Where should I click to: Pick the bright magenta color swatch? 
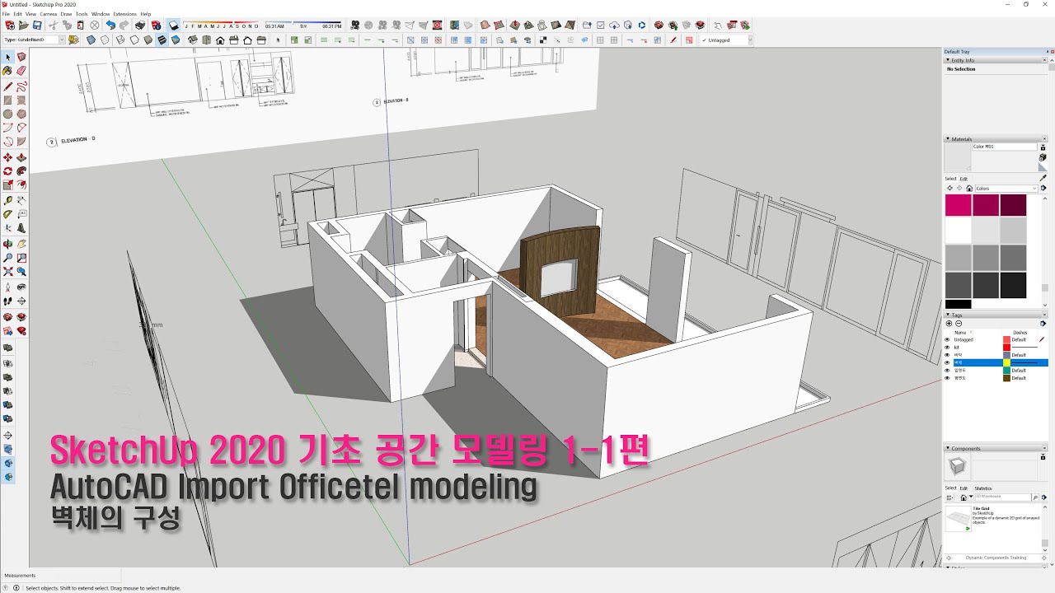(x=958, y=205)
